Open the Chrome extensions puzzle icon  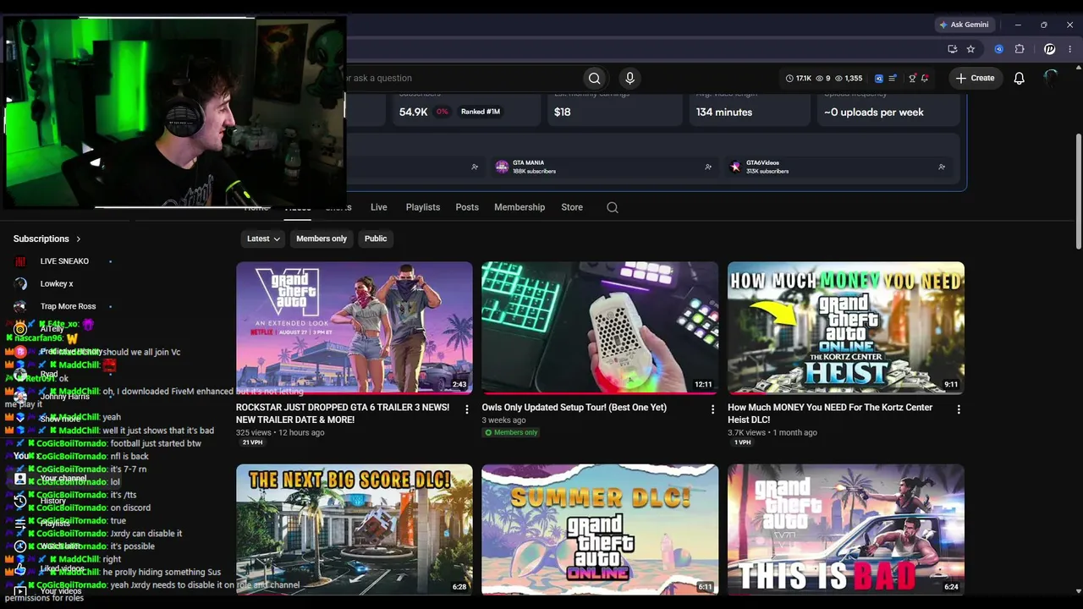[1020, 49]
